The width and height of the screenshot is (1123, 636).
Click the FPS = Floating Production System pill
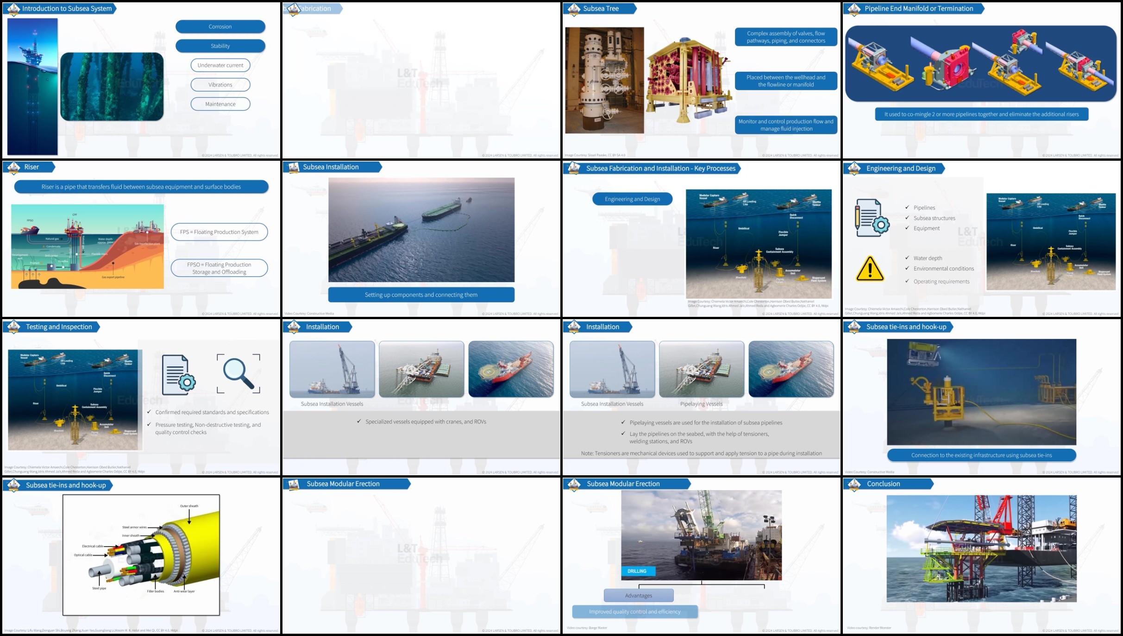[219, 232]
